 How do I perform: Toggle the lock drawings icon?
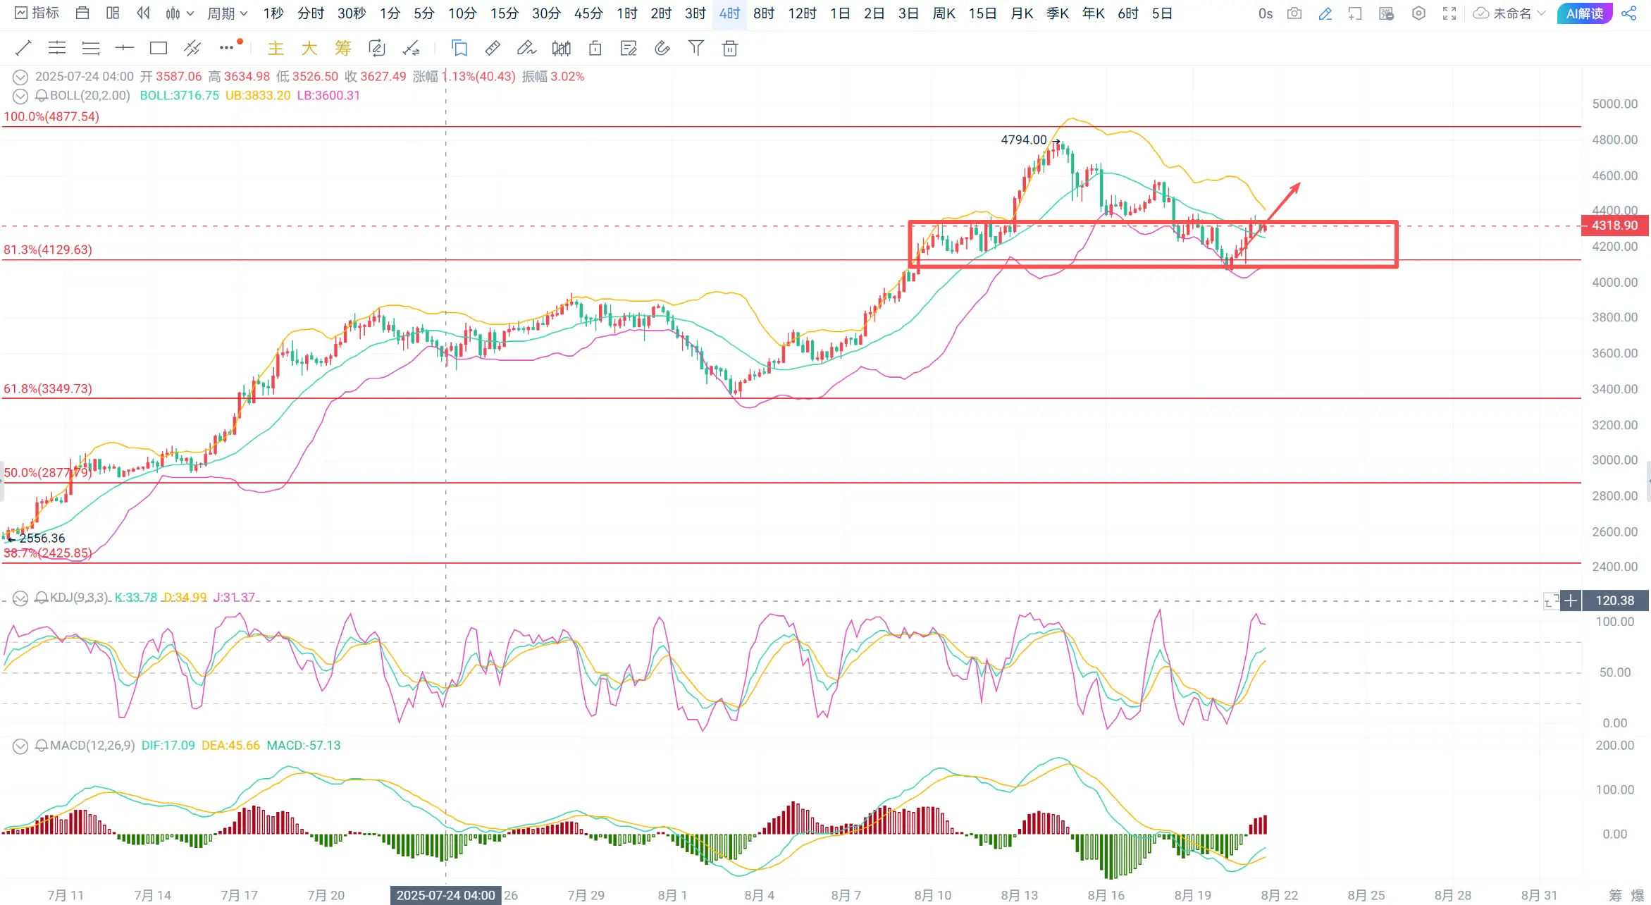point(595,48)
